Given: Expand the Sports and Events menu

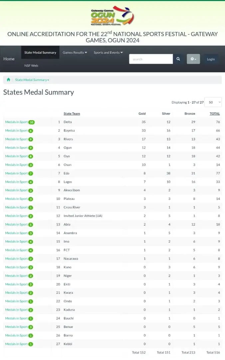Looking at the screenshot, I should pyautogui.click(x=108, y=52).
